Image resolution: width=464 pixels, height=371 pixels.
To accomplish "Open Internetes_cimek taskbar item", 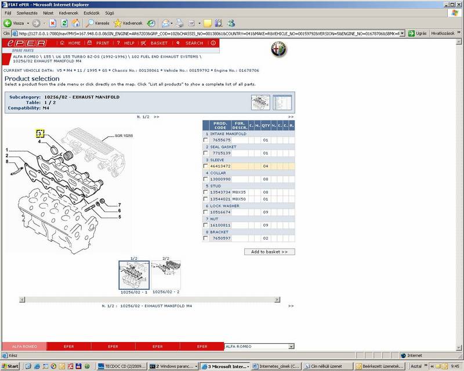I will click(x=277, y=366).
